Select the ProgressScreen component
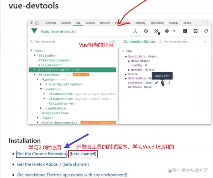This screenshot has height=178, width=213. (x=55, y=113)
